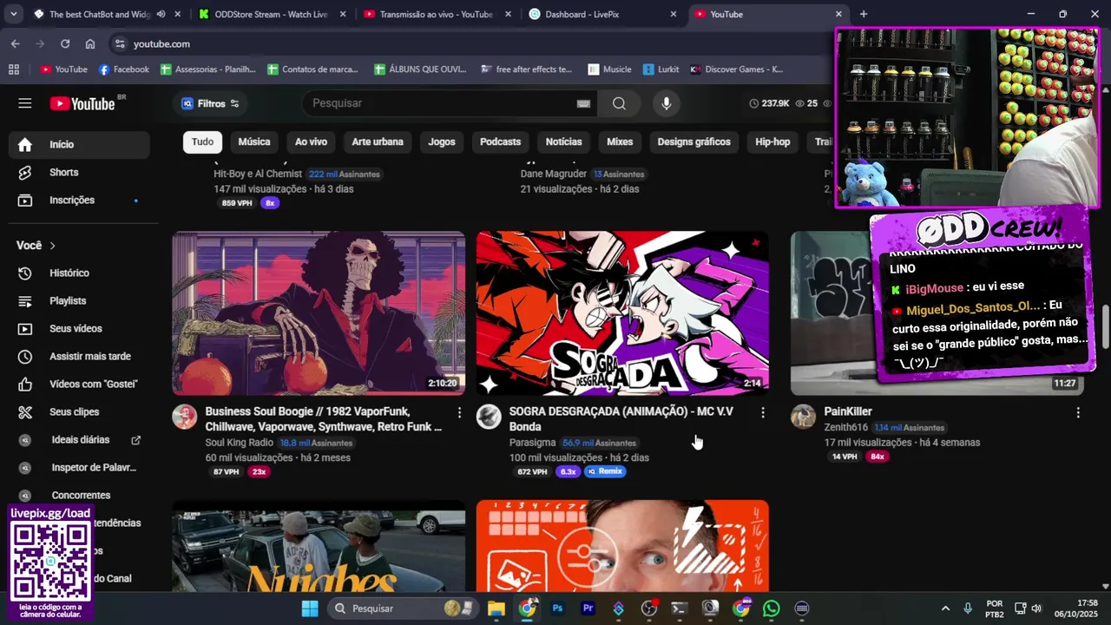Click the Parasigma channel avatar
The width and height of the screenshot is (1111, 625).
(x=489, y=417)
